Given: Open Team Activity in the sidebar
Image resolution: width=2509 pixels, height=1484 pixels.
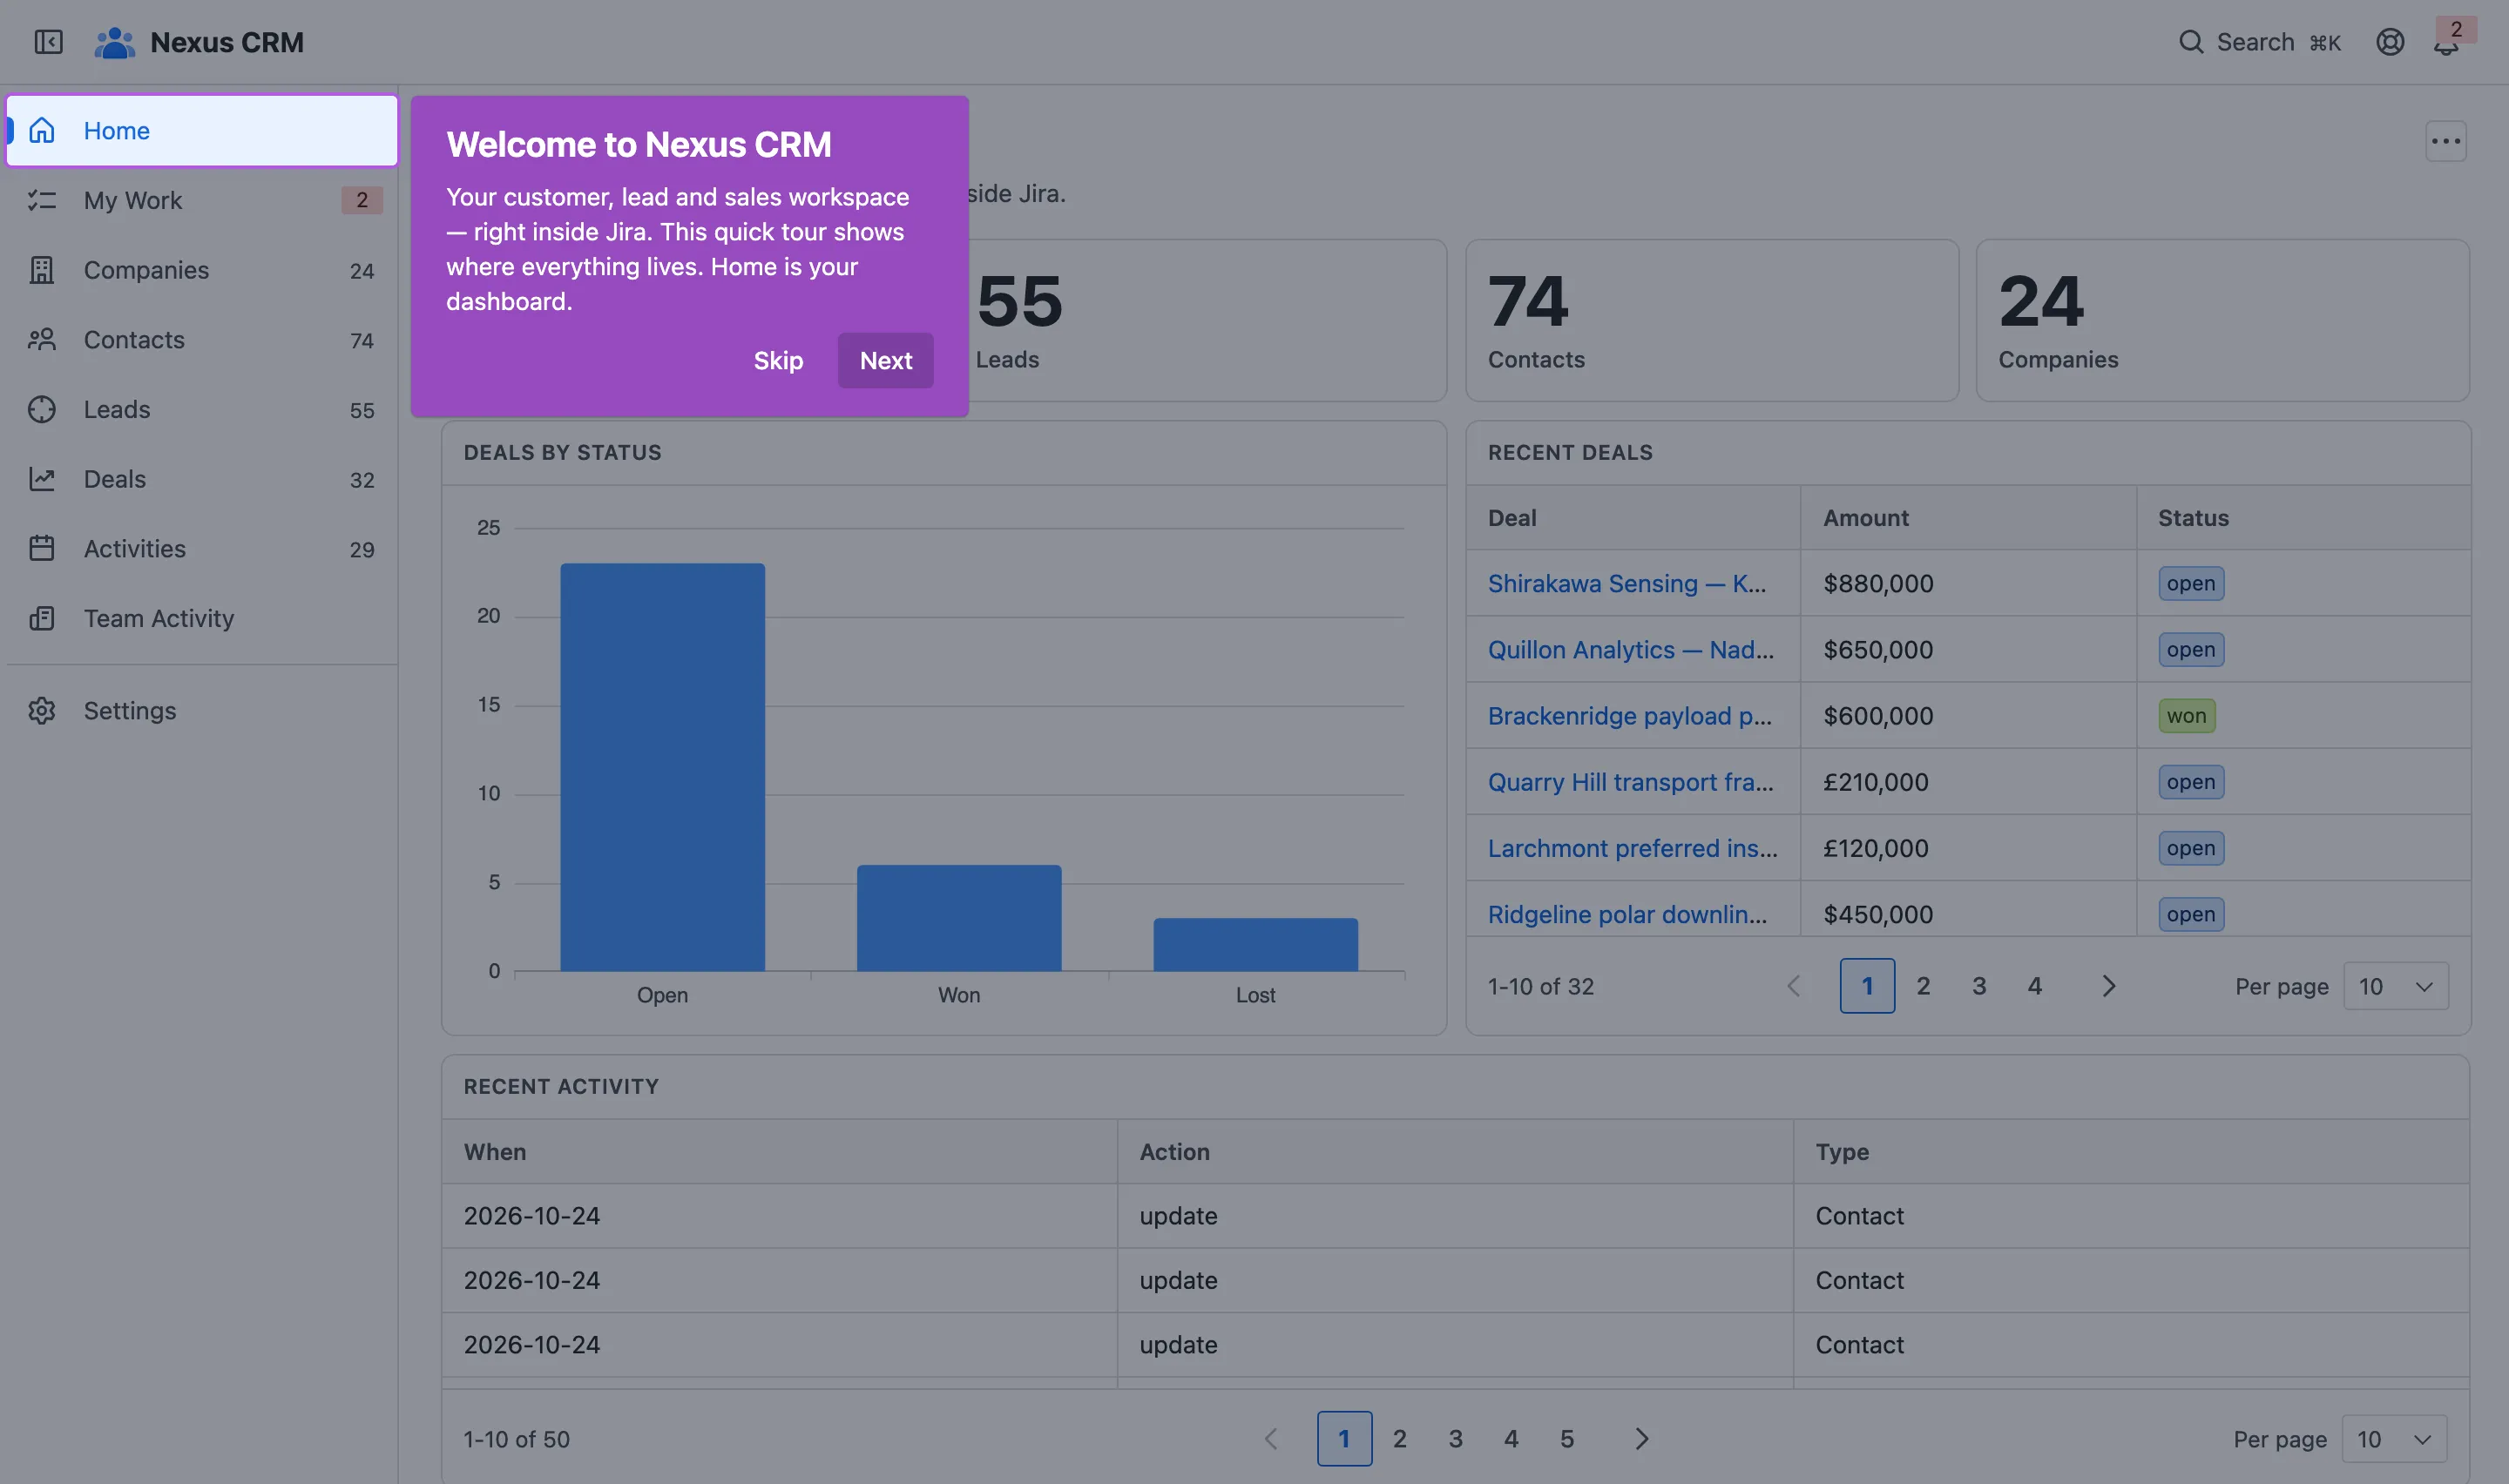Looking at the screenshot, I should click(x=202, y=618).
